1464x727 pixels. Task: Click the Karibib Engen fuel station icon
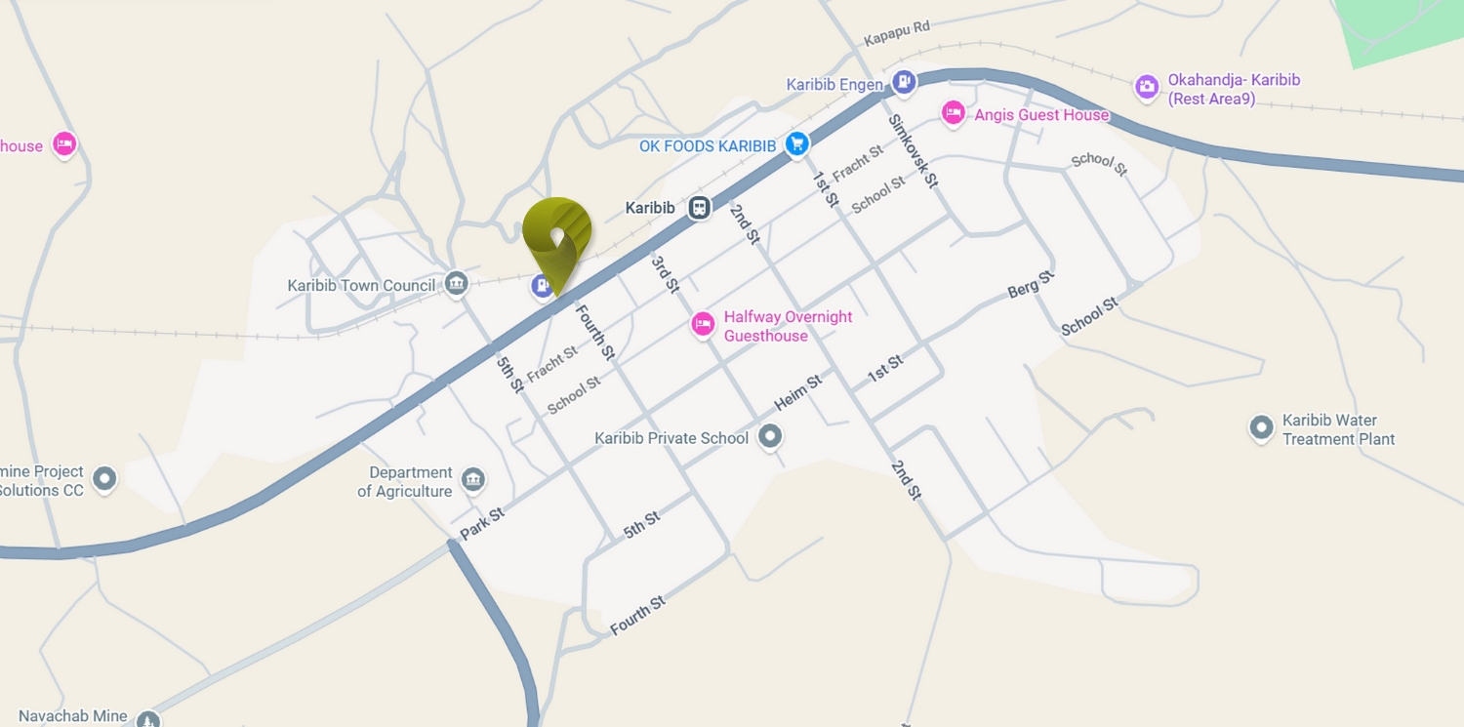(x=905, y=83)
